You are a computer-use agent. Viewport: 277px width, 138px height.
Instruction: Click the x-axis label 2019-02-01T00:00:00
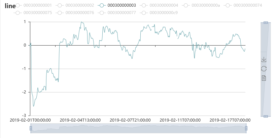[x=30, y=120]
